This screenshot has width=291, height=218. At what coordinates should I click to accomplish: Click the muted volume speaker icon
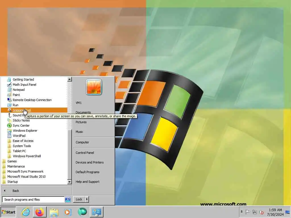click(x=261, y=212)
